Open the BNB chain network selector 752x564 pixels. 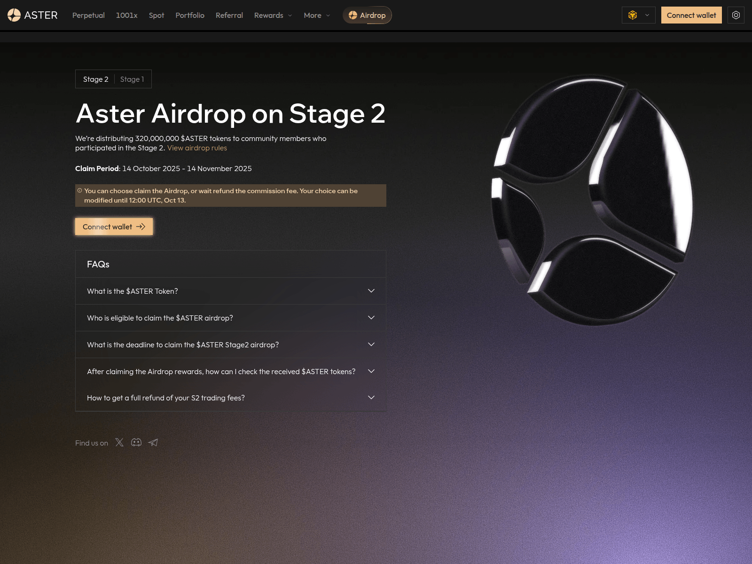pos(638,15)
